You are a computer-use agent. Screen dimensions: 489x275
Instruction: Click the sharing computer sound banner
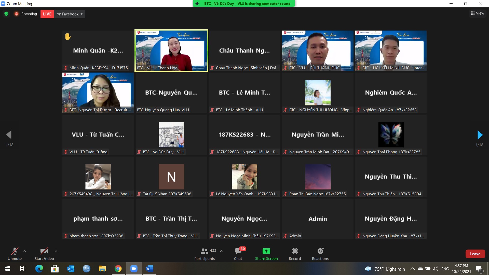click(244, 4)
